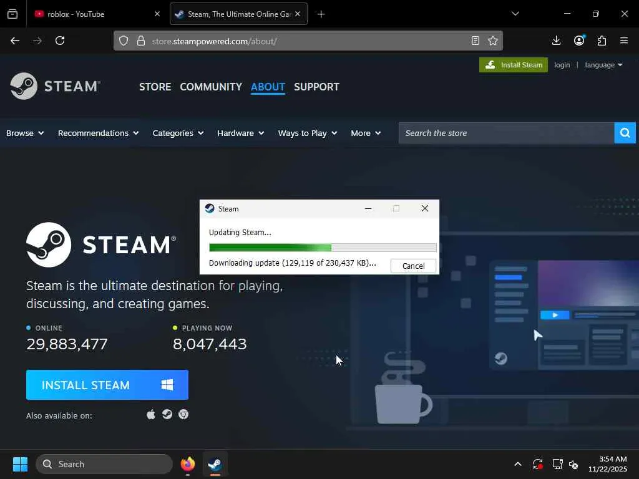Expand the More menu
This screenshot has width=639, height=479.
coord(366,133)
